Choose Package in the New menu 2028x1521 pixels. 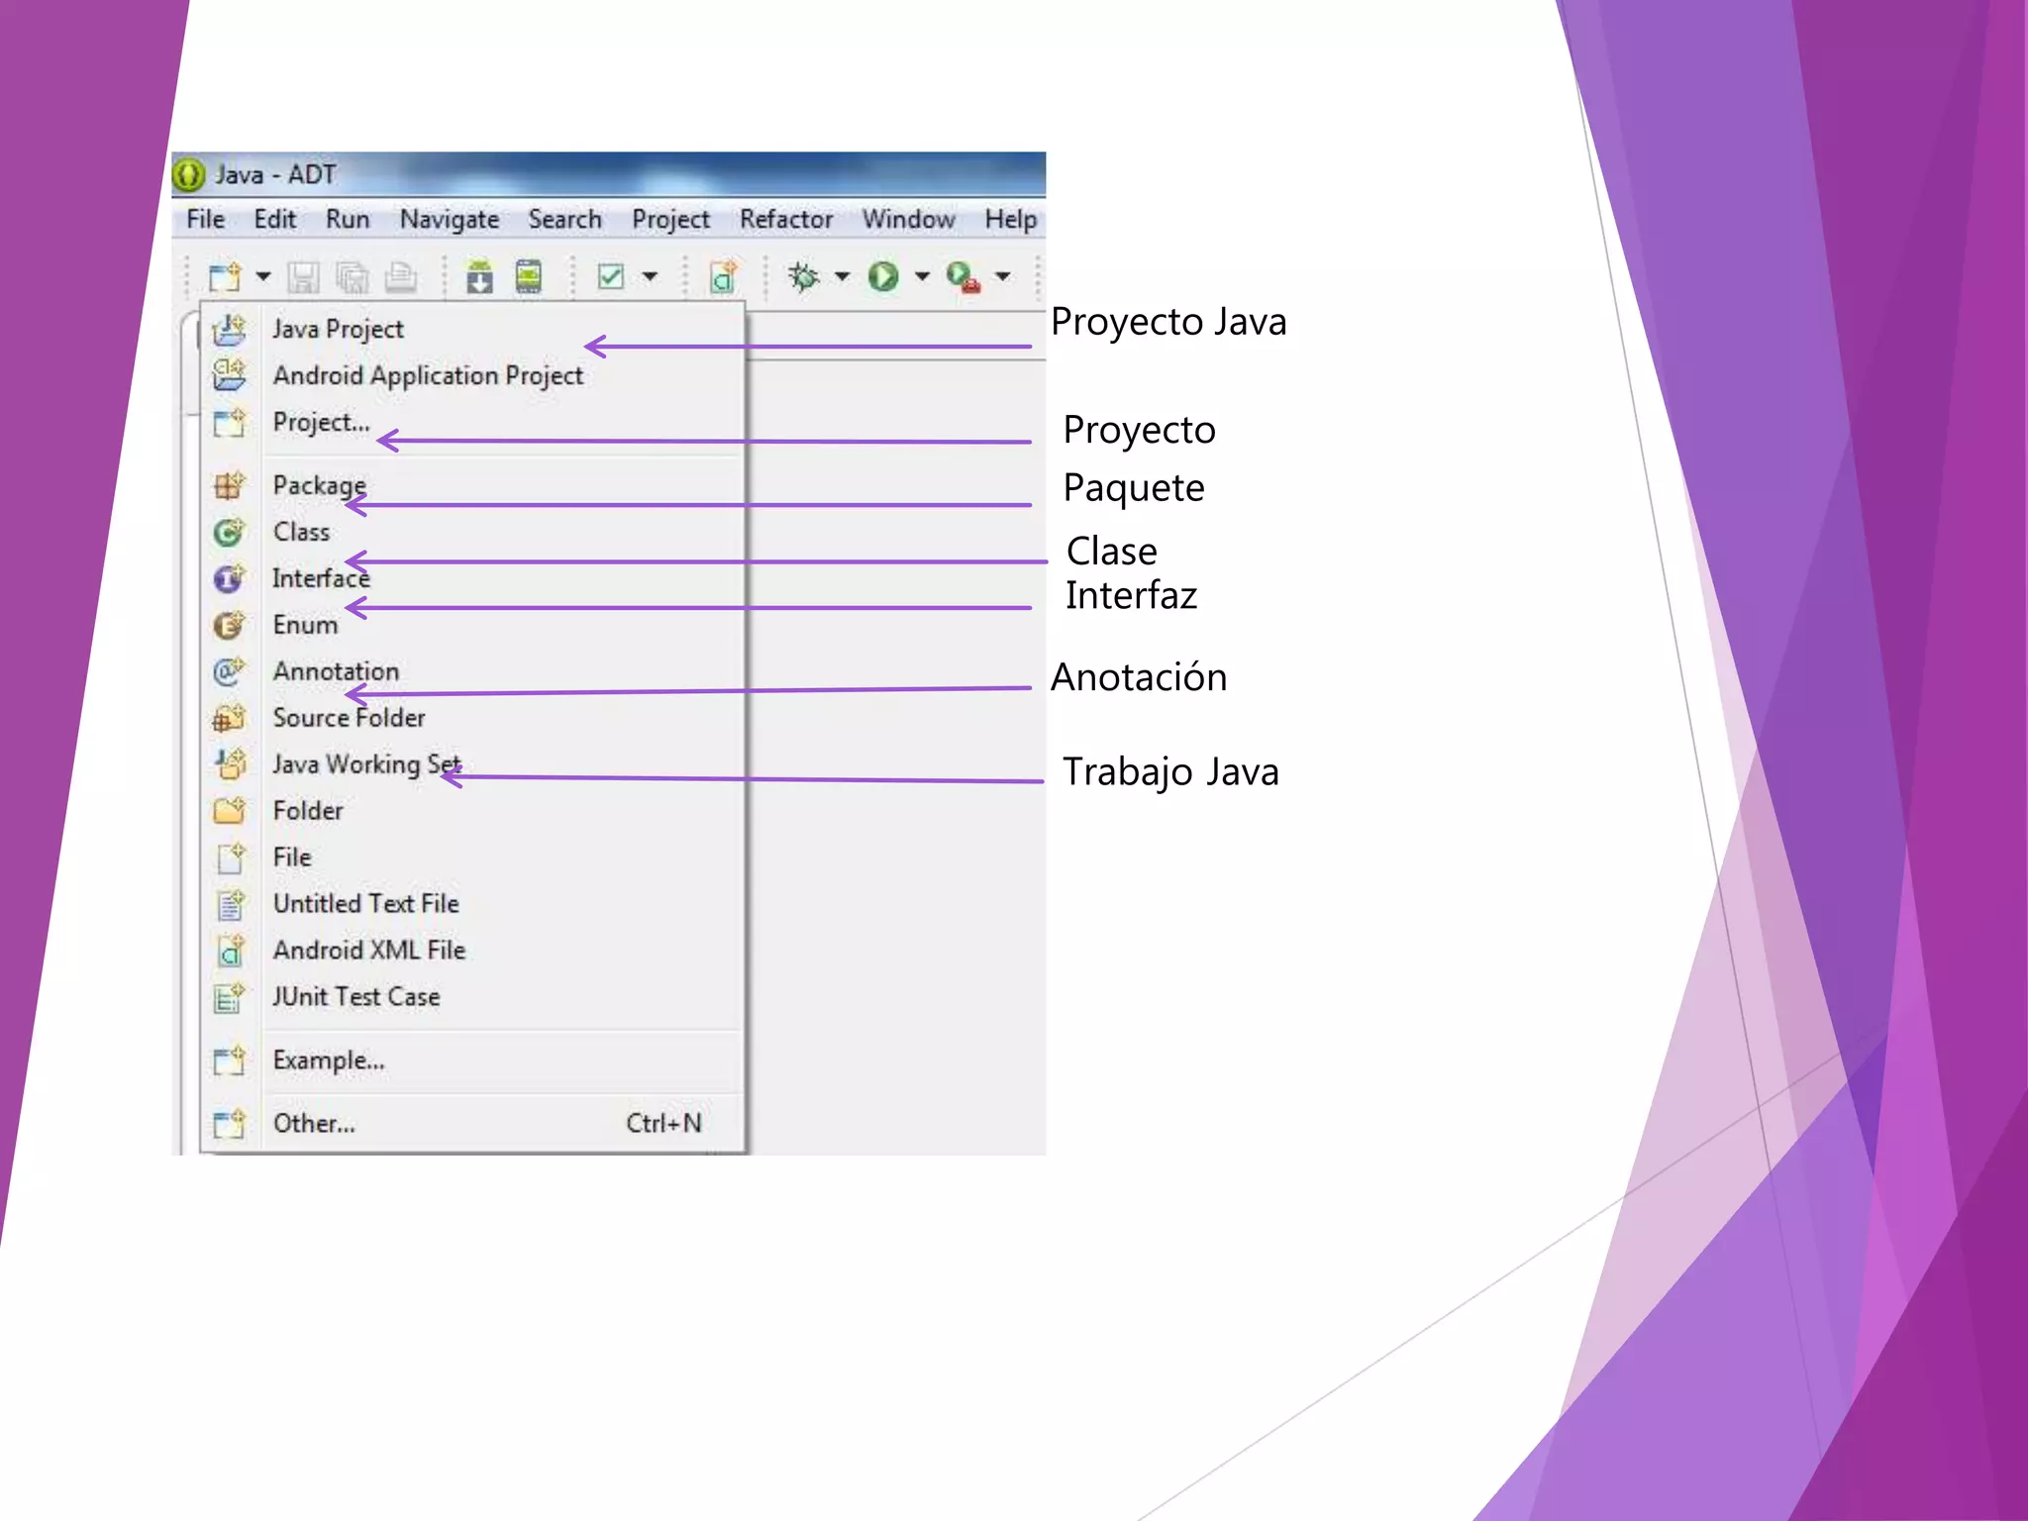[472, 485]
